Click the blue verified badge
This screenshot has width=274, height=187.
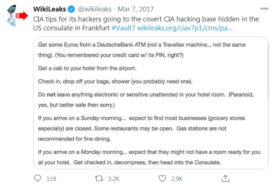point(71,9)
